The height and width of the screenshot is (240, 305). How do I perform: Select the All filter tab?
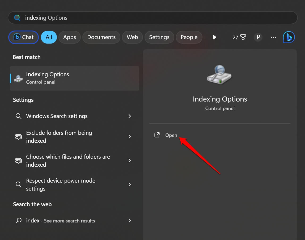pyautogui.click(x=49, y=37)
